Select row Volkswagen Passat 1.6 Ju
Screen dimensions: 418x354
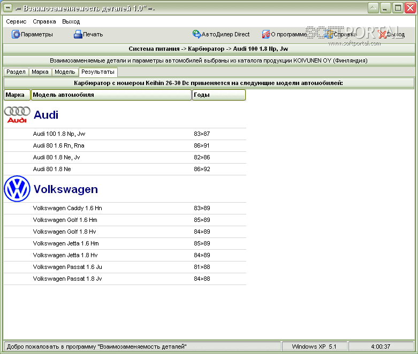click(x=125, y=267)
